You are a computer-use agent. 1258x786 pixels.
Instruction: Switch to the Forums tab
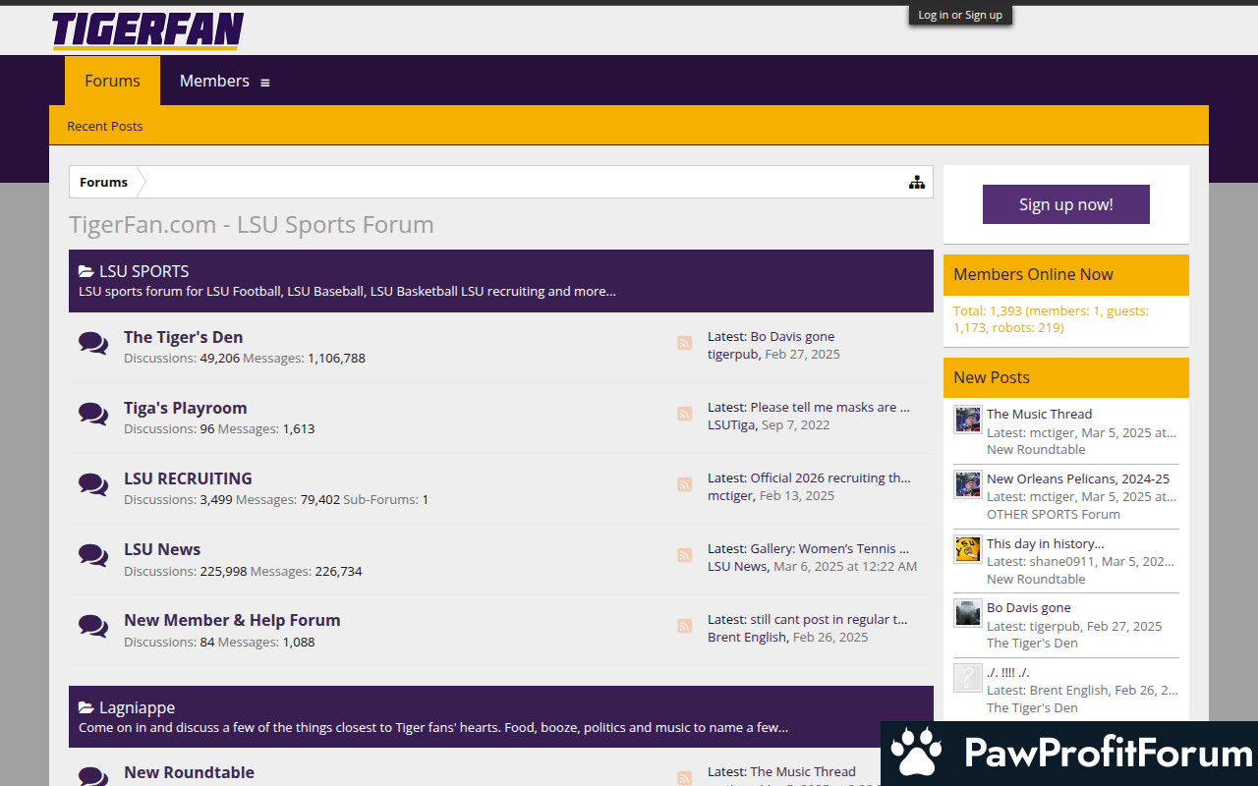[x=112, y=81]
